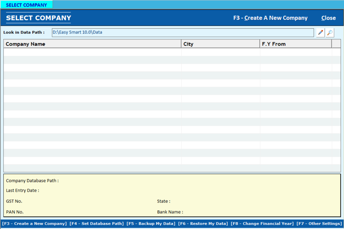The height and width of the screenshot is (229, 344).
Task: Select the first empty row in company list
Action: point(92,52)
